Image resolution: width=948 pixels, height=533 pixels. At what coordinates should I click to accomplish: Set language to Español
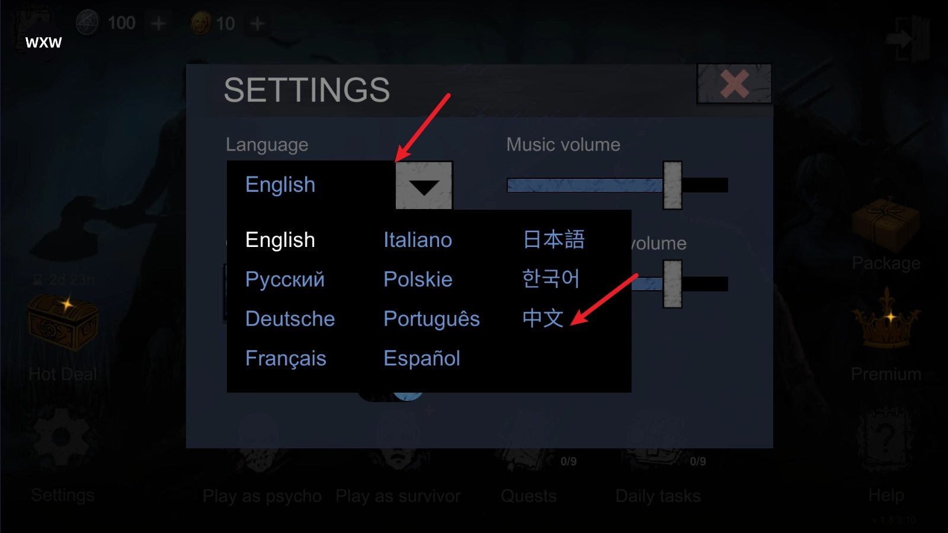[422, 358]
